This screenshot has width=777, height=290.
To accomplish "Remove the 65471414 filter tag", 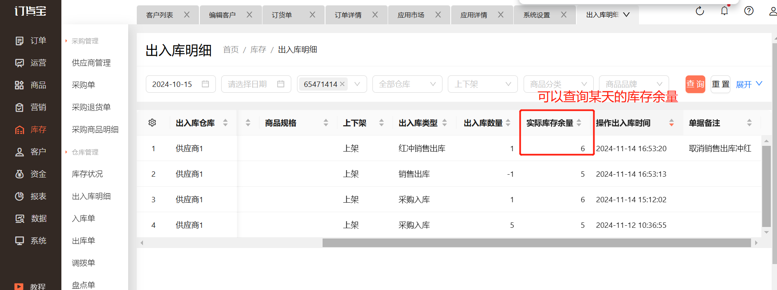I will coord(342,84).
